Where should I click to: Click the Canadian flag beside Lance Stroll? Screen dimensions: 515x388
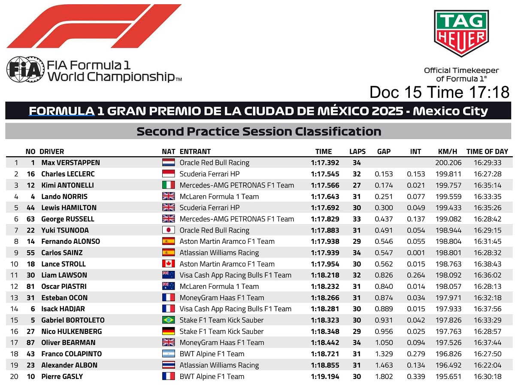click(169, 264)
